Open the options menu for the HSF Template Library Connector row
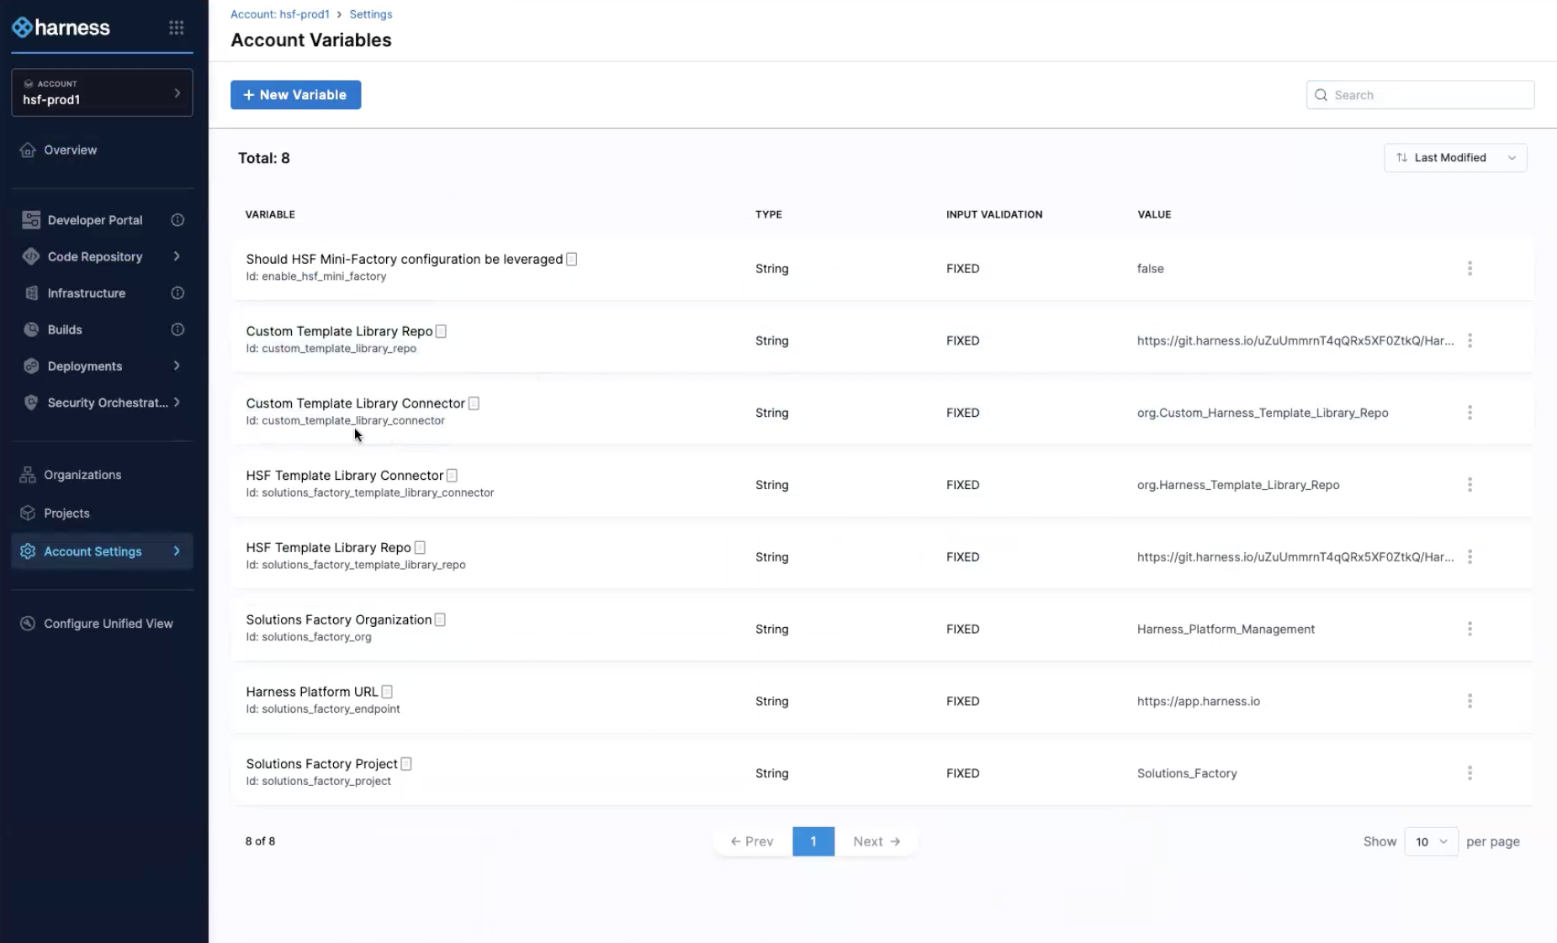This screenshot has height=943, width=1557. click(1469, 485)
